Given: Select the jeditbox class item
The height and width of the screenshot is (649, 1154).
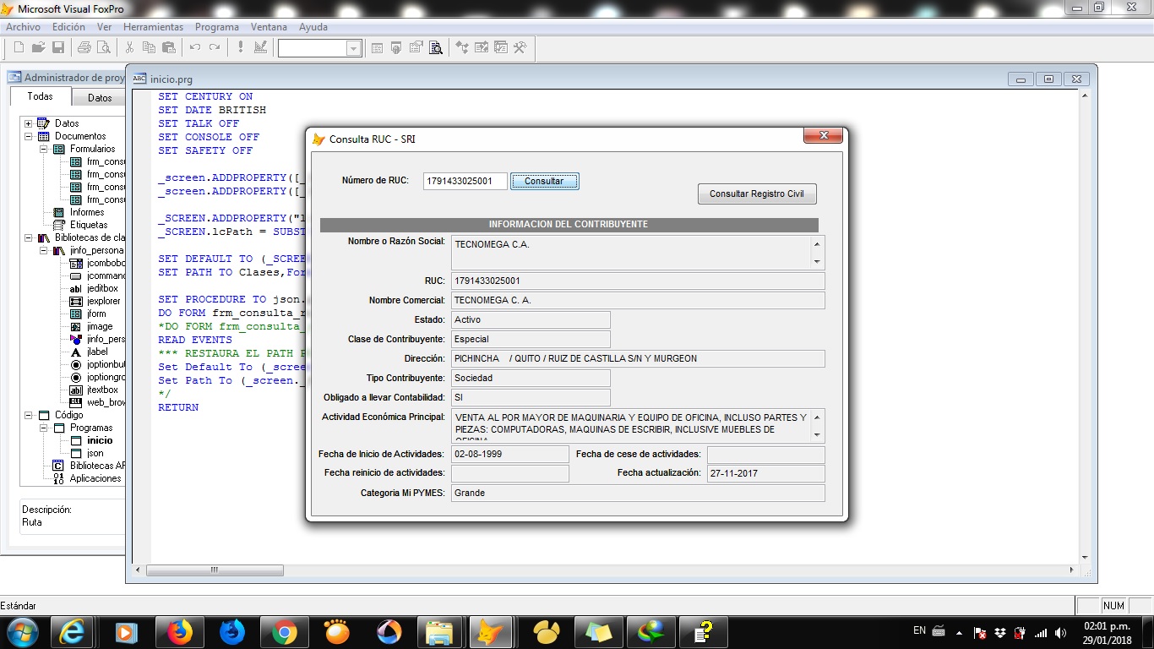Looking at the screenshot, I should coord(102,288).
